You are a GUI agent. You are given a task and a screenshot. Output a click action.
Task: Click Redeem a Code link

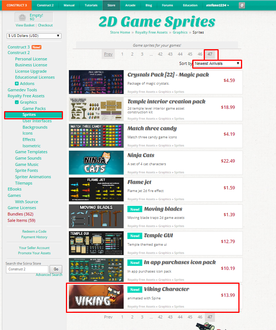pyautogui.click(x=34, y=232)
